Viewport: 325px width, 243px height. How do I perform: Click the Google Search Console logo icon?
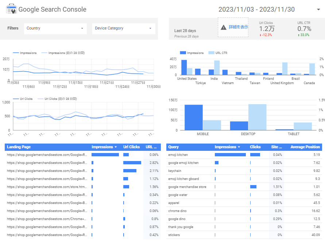(x=11, y=9)
